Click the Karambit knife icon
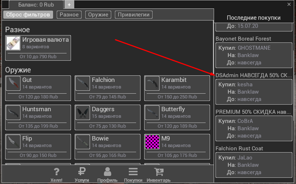This screenshot has width=296, height=184. (x=152, y=84)
